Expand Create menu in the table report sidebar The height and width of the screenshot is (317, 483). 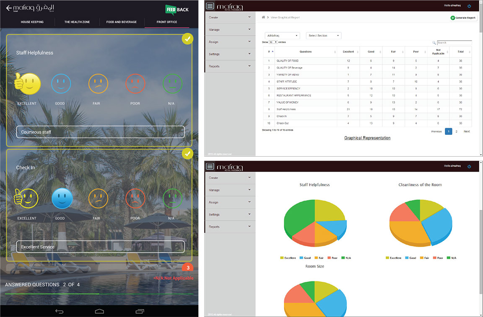point(230,18)
